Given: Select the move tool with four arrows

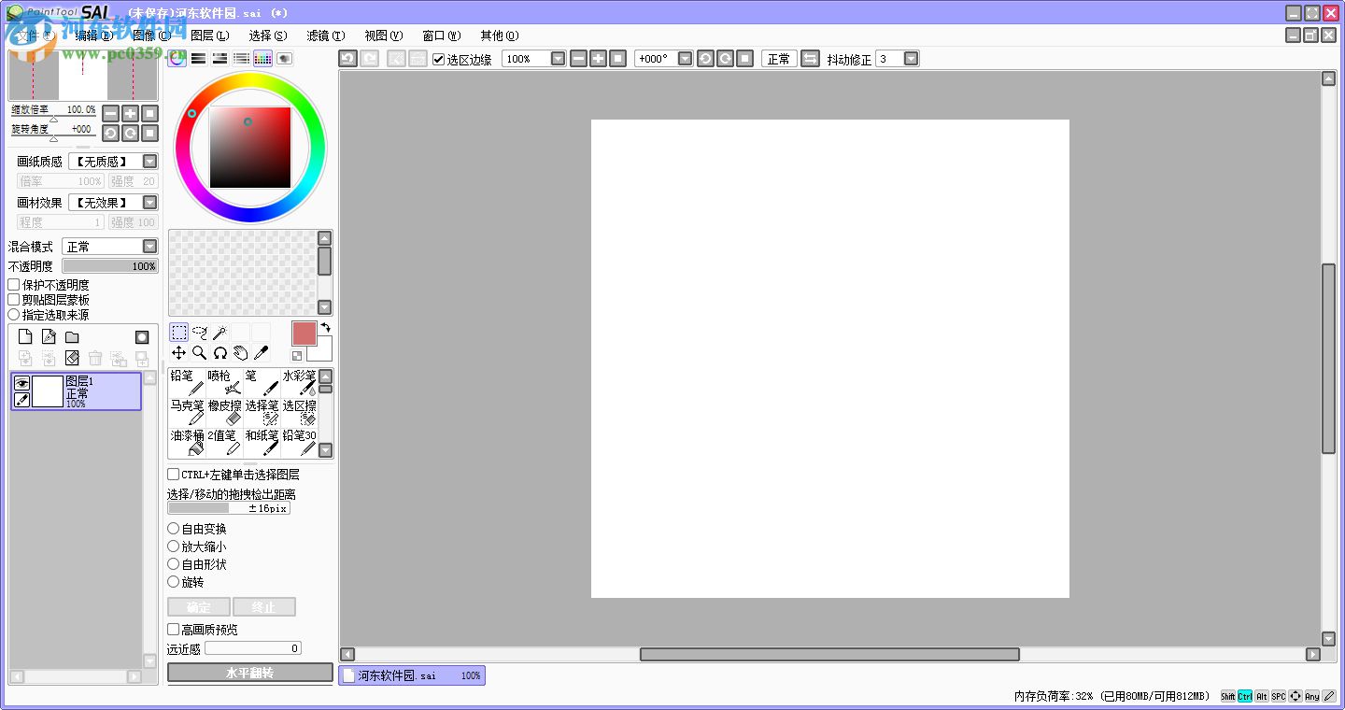Looking at the screenshot, I should click(178, 353).
